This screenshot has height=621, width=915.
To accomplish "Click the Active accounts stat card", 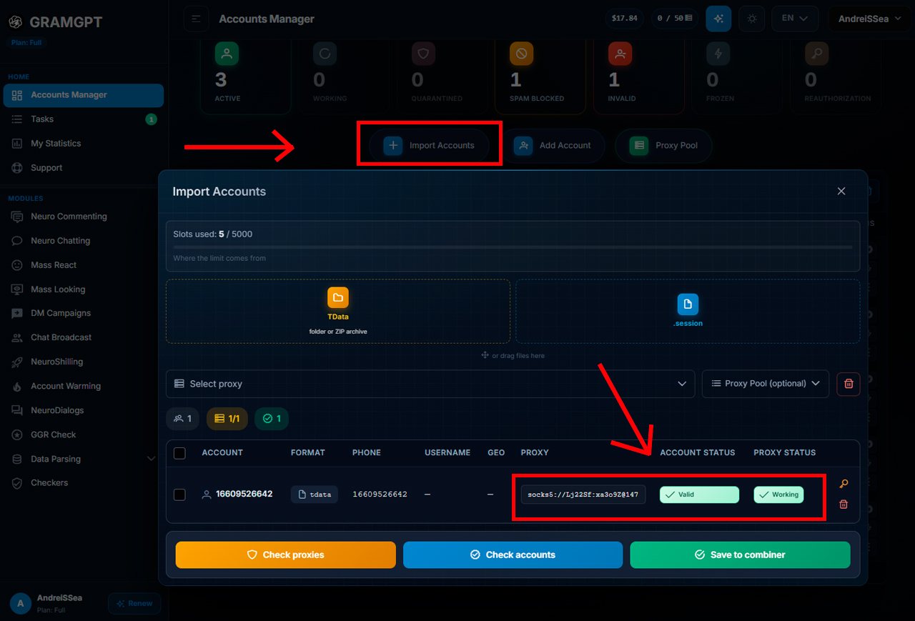I will [x=247, y=75].
